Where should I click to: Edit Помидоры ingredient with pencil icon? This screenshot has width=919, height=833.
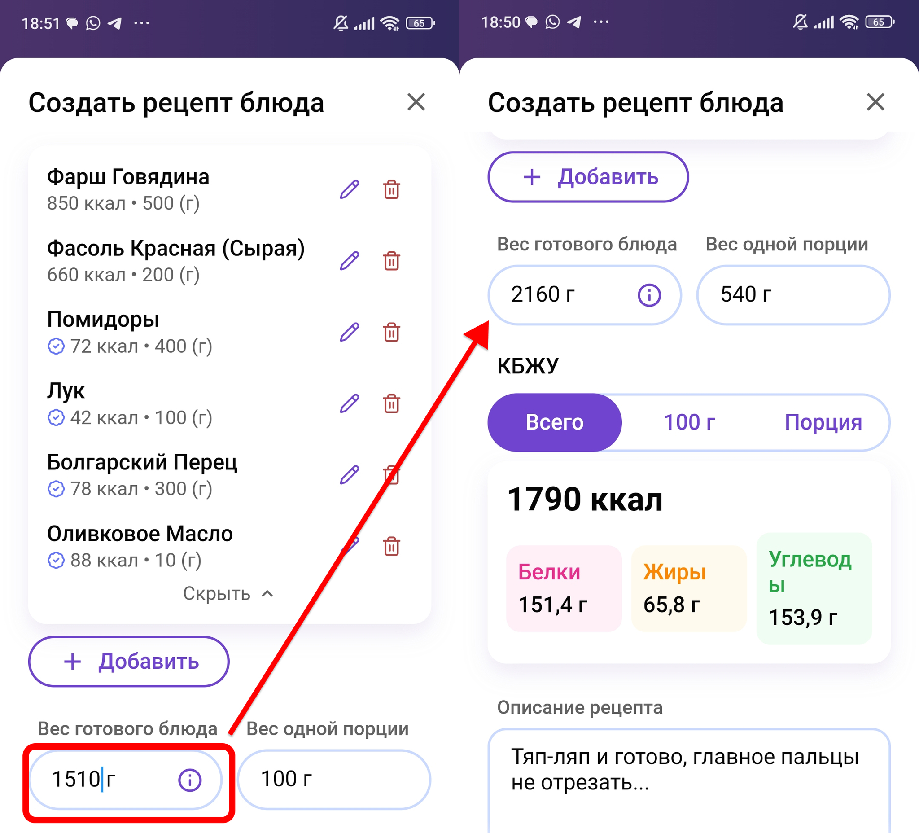click(349, 333)
